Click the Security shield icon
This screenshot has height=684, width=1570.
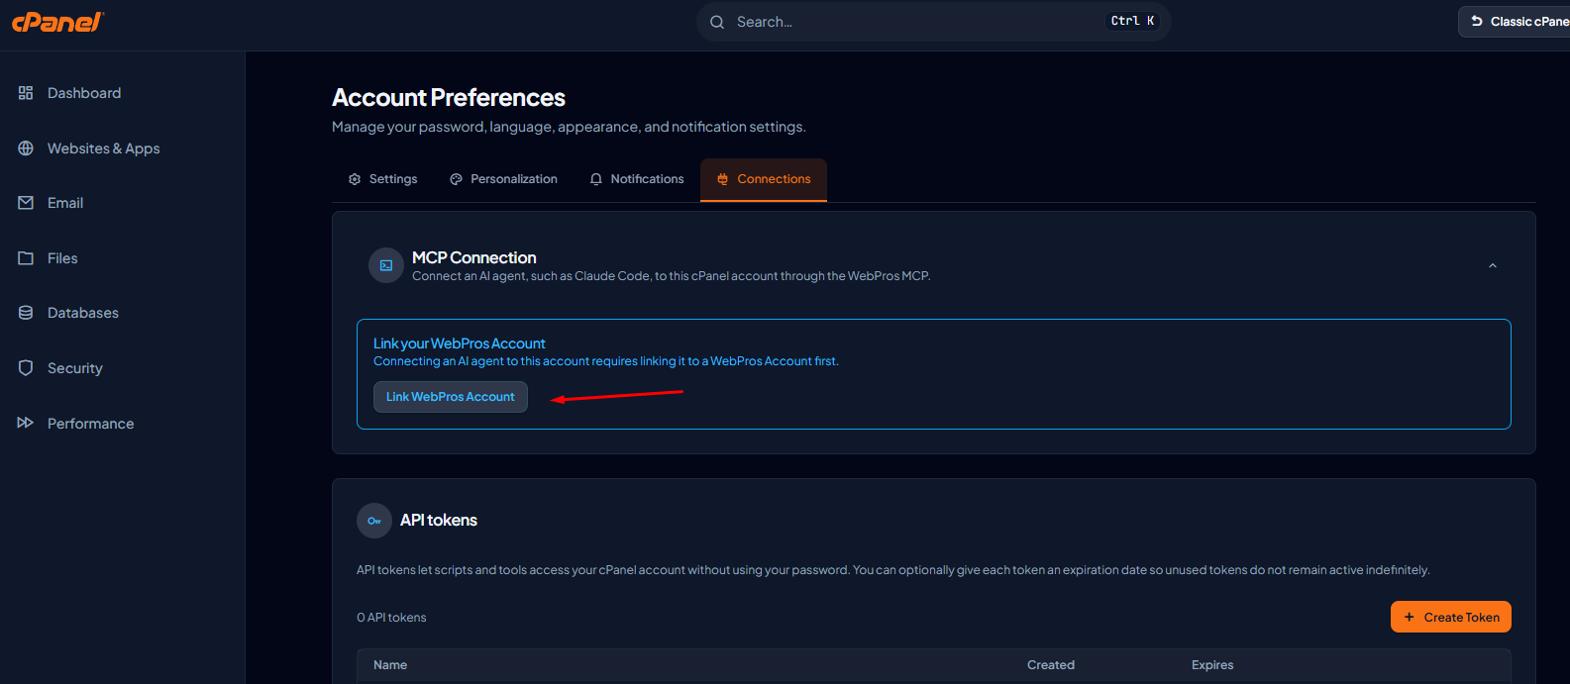tap(26, 368)
